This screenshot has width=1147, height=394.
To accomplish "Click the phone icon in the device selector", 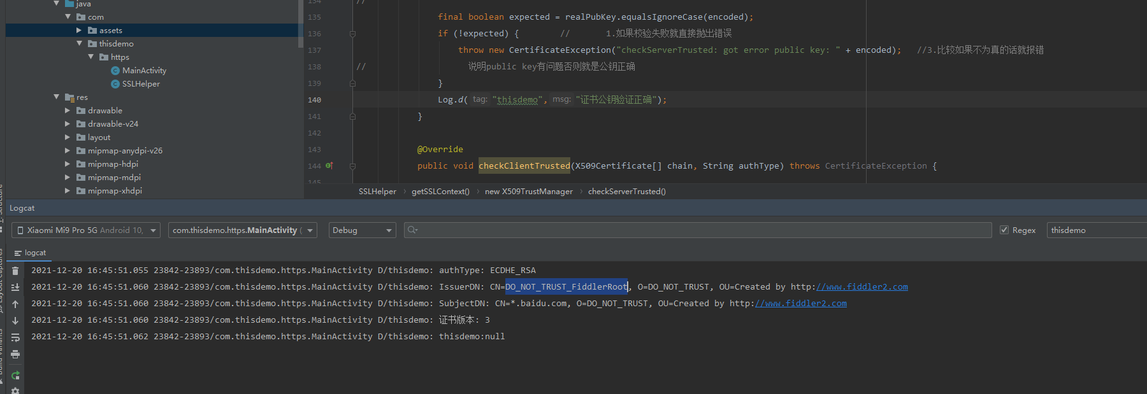I will coord(20,230).
